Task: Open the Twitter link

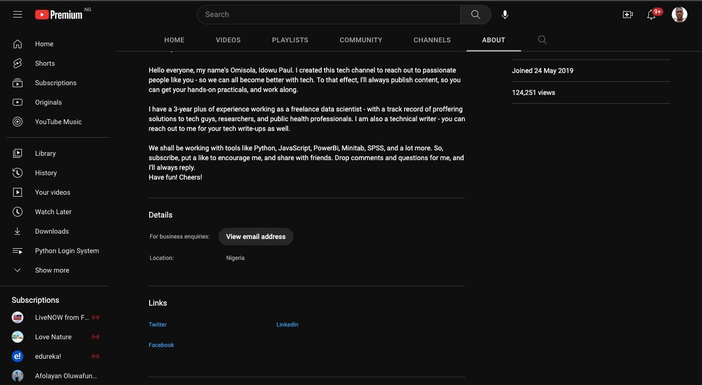Action: 157,325
